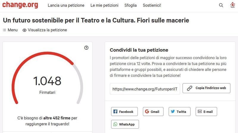Click the Sostienici! nav link
Image resolution: width=238 pixels, height=133 pixels.
pyautogui.click(x=152, y=5)
